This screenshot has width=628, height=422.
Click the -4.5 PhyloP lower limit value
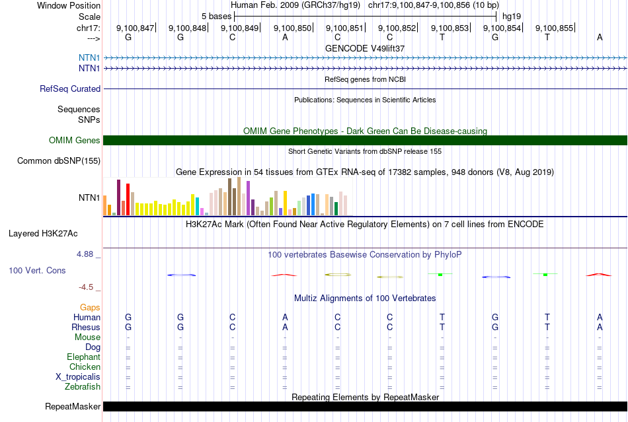(x=86, y=287)
